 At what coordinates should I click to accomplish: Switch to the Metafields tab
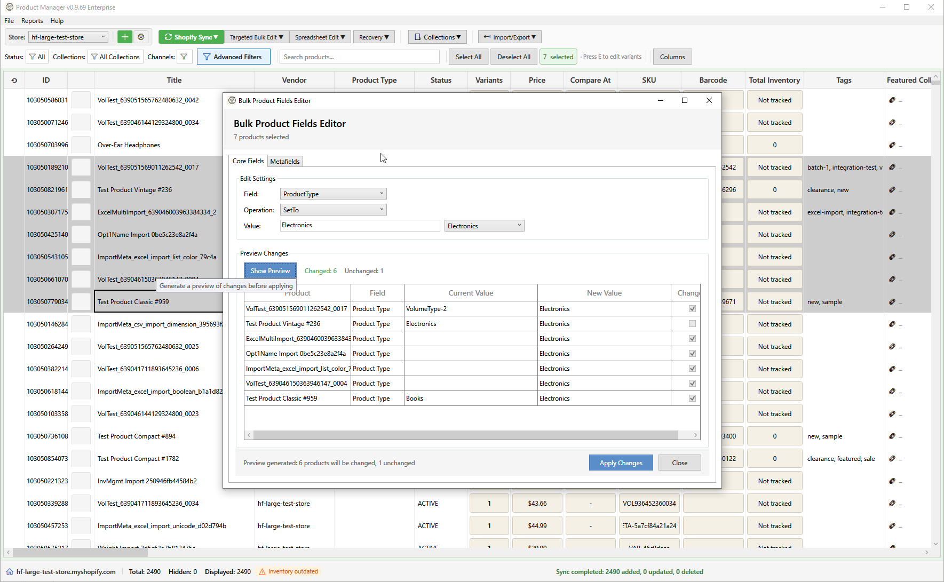285,161
